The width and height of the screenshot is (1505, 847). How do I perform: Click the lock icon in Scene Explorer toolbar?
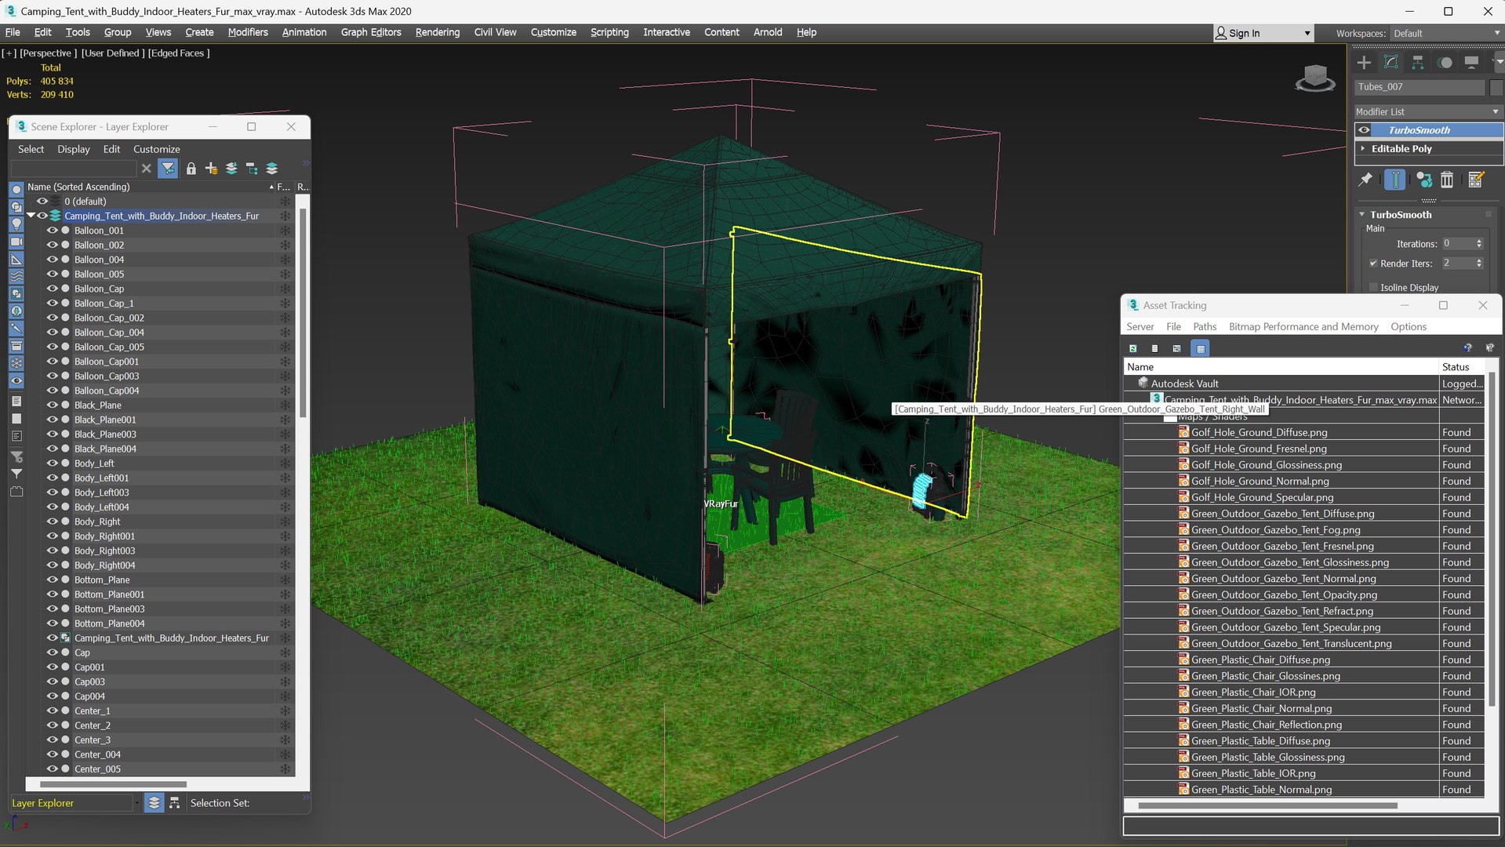coord(191,169)
